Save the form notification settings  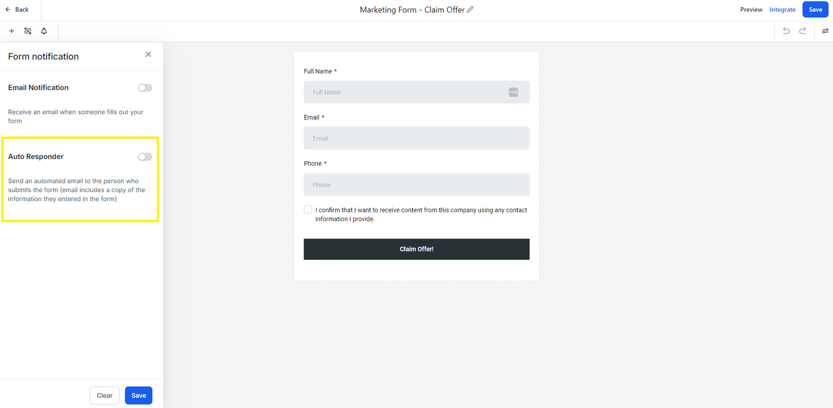pyautogui.click(x=138, y=396)
